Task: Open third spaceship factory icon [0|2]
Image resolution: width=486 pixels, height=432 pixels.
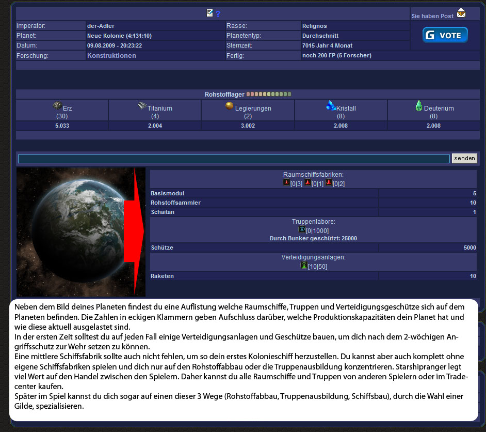Action: tap(329, 183)
